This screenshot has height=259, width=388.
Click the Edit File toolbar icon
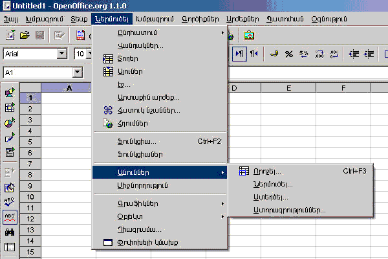pyautogui.click(x=59, y=36)
